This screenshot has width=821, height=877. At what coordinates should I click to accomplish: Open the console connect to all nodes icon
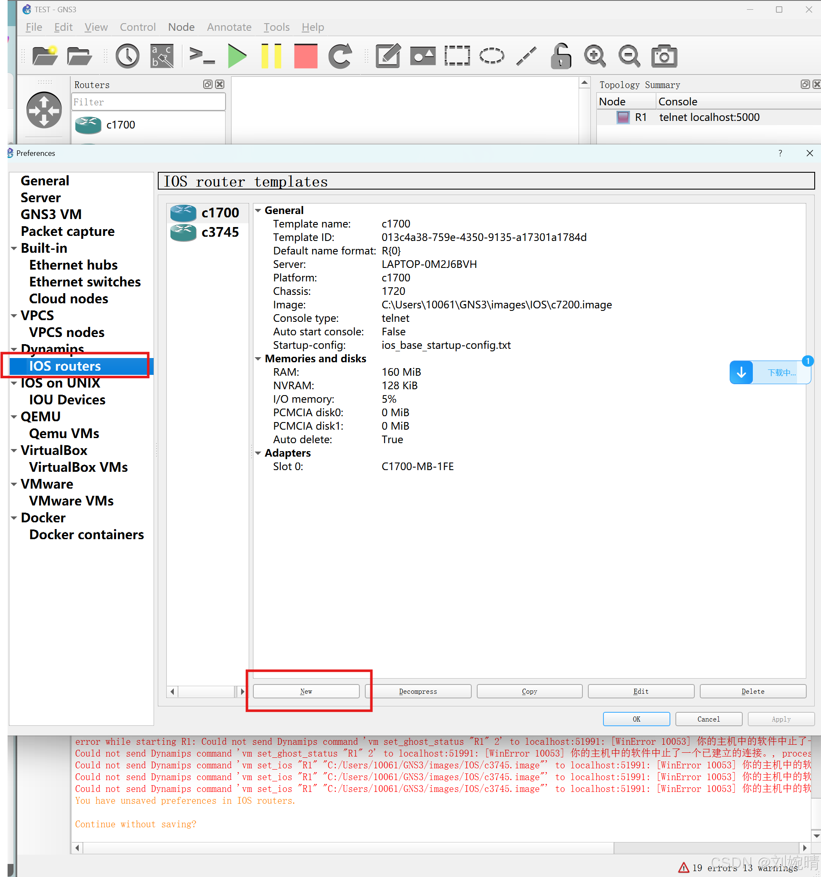(202, 56)
